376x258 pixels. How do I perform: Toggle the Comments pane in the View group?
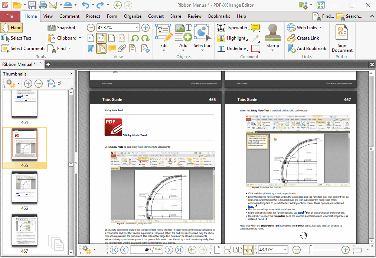coord(111,48)
